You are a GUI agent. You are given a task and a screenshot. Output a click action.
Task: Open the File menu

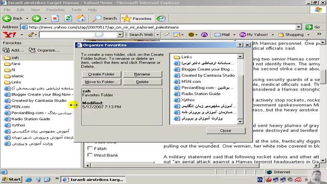point(7,10)
